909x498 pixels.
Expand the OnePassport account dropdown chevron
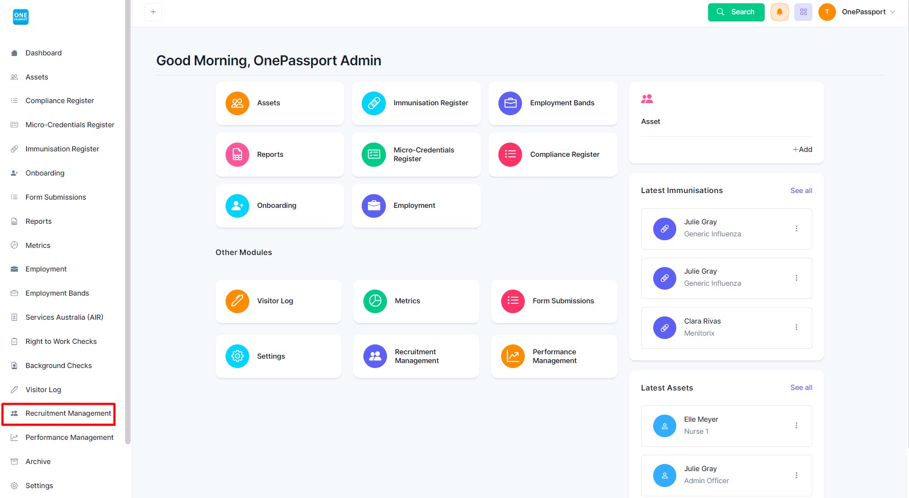(x=893, y=12)
